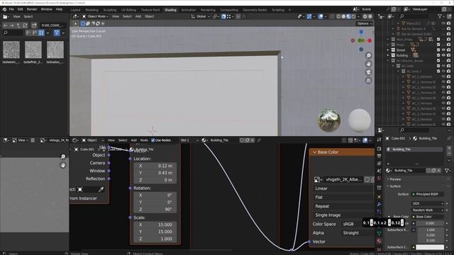Collapse the Surface panel in material properties
Image resolution: width=454 pixels, height=255 pixels.
click(x=394, y=186)
